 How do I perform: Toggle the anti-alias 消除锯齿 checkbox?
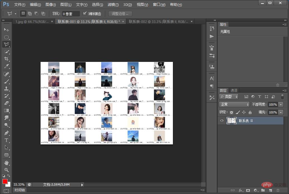84,13
